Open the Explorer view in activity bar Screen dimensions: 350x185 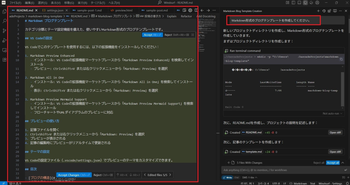point(4,12)
